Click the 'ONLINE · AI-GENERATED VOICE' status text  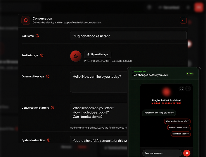(166, 103)
